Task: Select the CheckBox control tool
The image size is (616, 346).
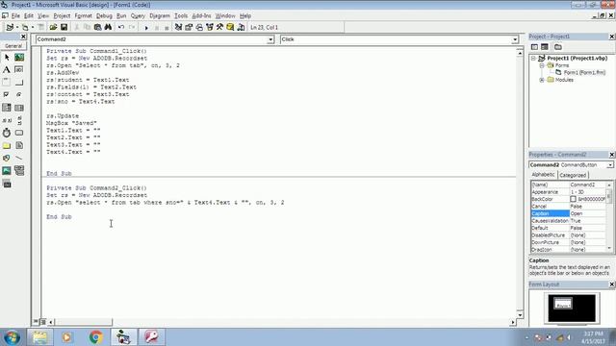Action: click(7, 95)
